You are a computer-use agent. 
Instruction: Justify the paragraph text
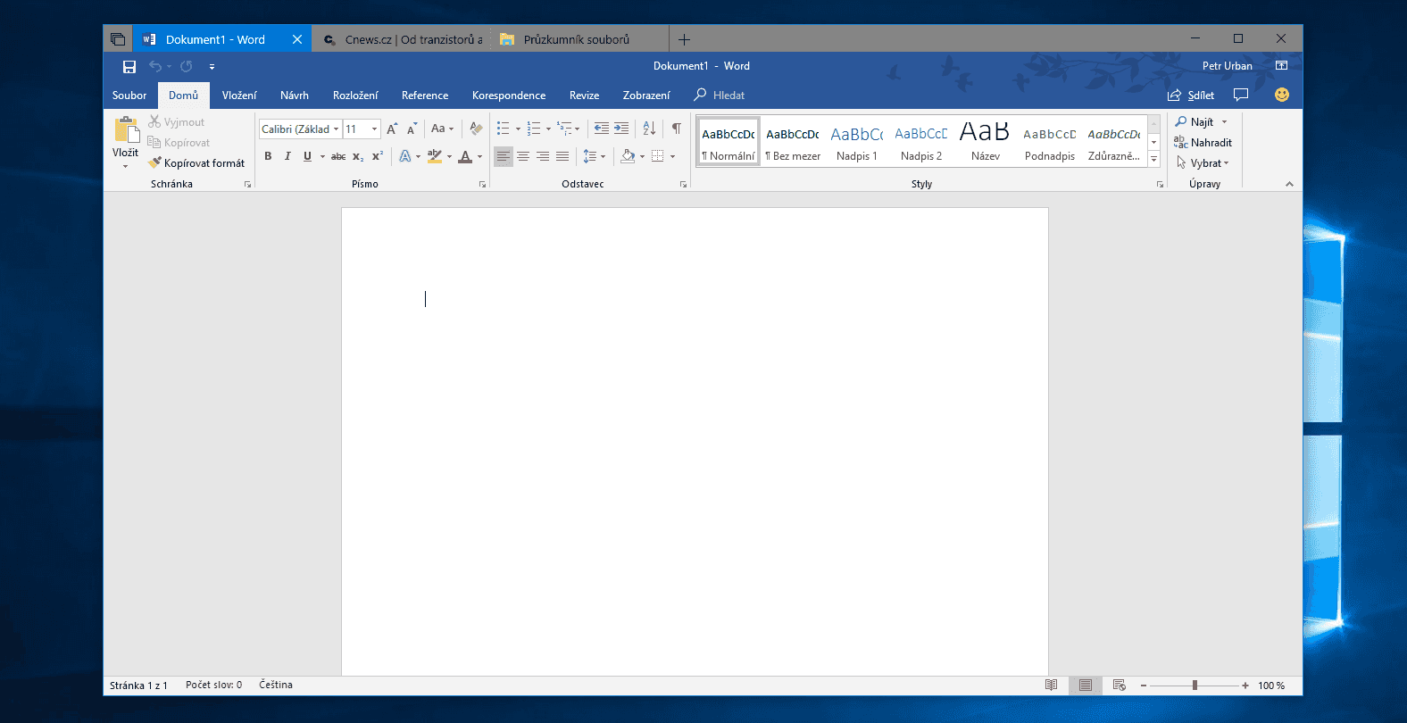click(562, 156)
